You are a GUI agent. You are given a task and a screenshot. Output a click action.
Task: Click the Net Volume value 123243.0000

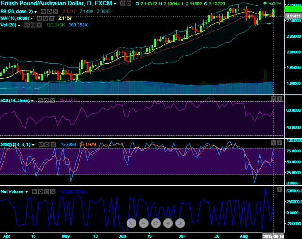[x=73, y=191]
